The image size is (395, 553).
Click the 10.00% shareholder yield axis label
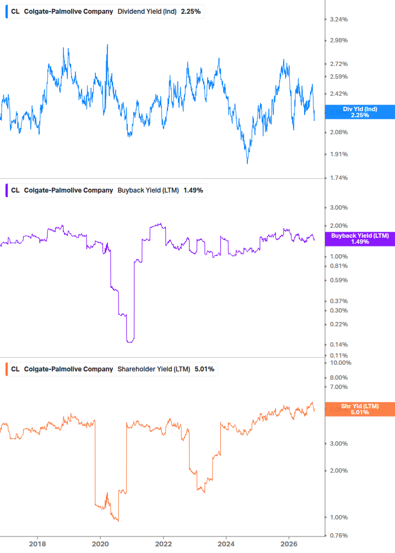coord(340,363)
